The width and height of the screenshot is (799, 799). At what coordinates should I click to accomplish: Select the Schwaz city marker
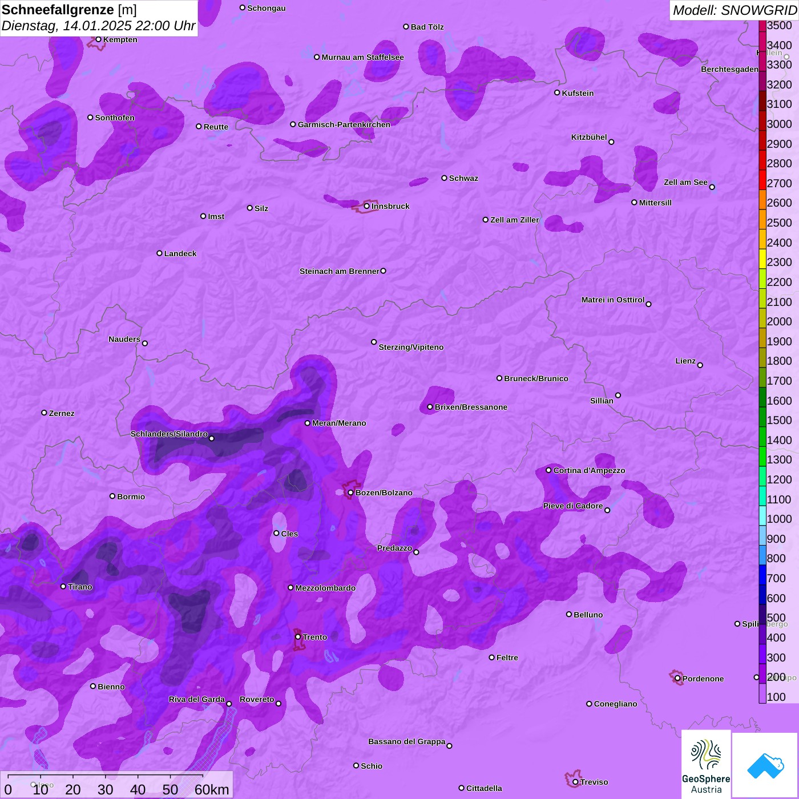444,178
